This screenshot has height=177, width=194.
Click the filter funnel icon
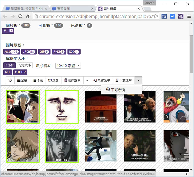5,31
